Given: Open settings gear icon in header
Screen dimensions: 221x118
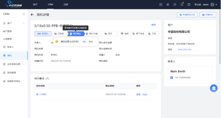Looking at the screenshot, I should [168, 5].
